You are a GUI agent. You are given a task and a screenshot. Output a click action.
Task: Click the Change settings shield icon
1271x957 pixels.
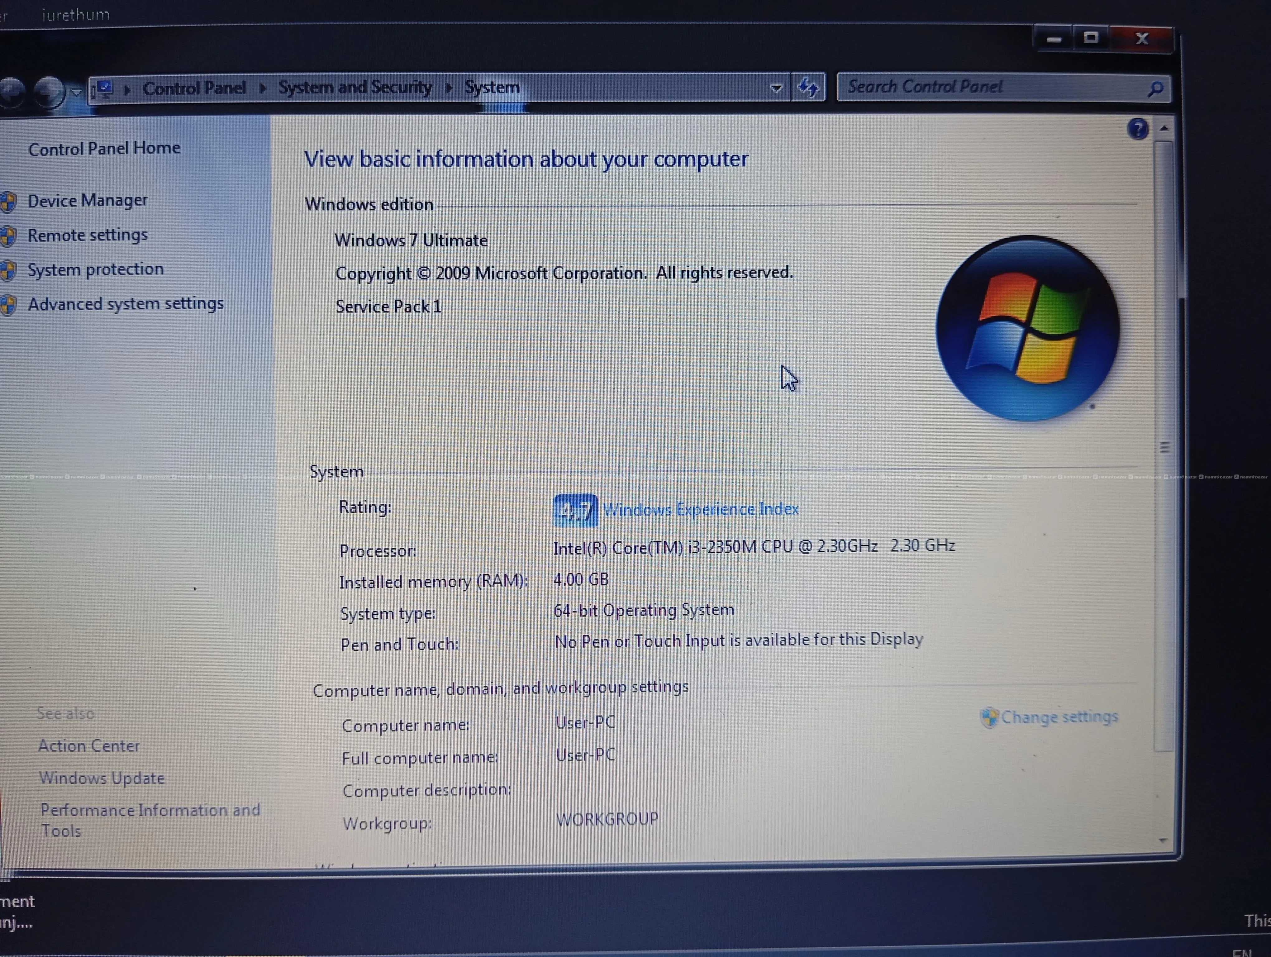point(989,717)
